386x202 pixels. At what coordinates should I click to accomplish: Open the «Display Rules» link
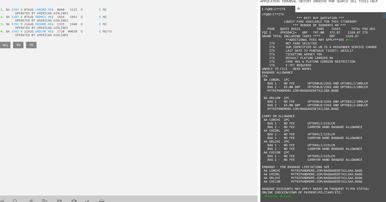click(x=277, y=196)
